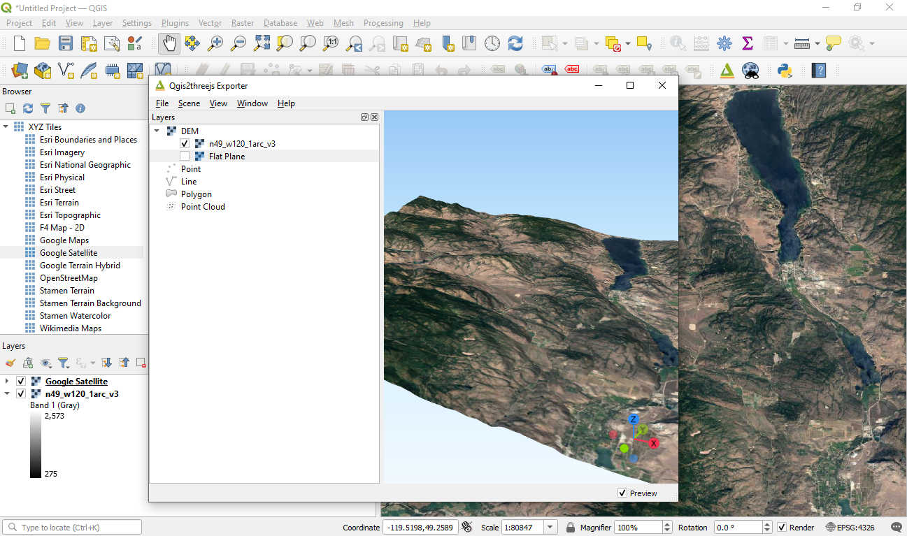The width and height of the screenshot is (907, 536).
Task: Uncheck the n49_w120_1arc_v3 DEM layer in exporter
Action: tap(185, 144)
